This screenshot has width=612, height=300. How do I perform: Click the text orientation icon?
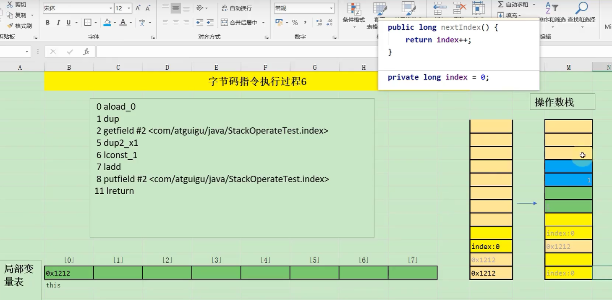click(200, 8)
